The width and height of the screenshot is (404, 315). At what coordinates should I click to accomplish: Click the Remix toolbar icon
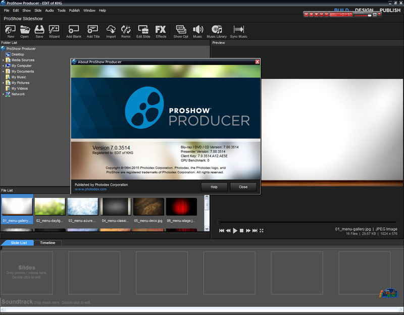(x=126, y=32)
